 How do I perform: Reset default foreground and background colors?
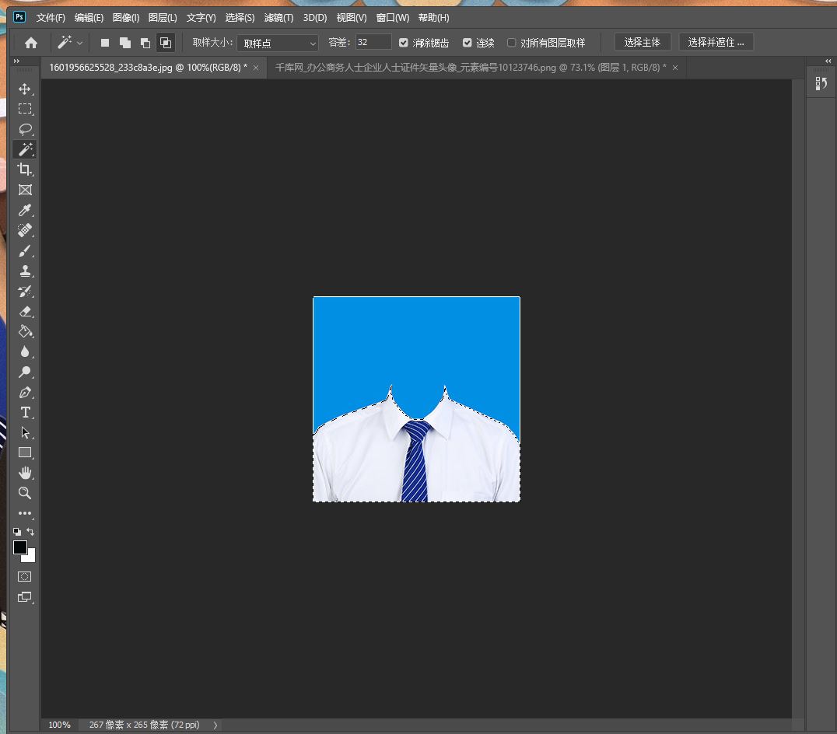pos(17,532)
